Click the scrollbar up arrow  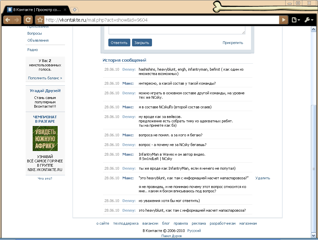(x=313, y=29)
